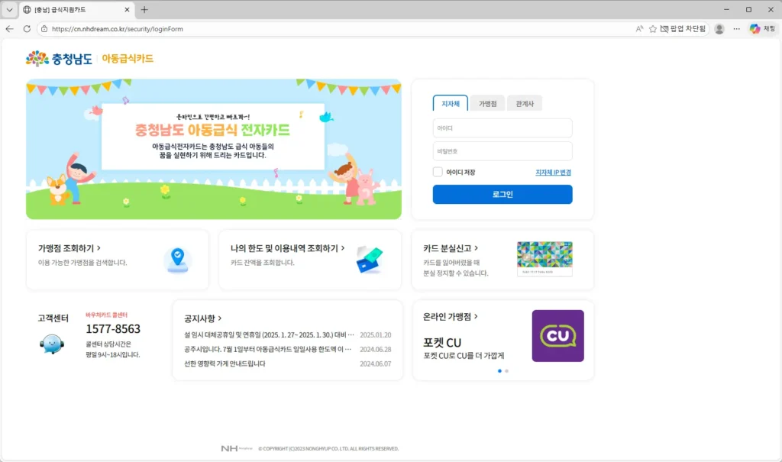Open the browser tab list dropdown arrow
This screenshot has width=782, height=462.
[x=9, y=9]
